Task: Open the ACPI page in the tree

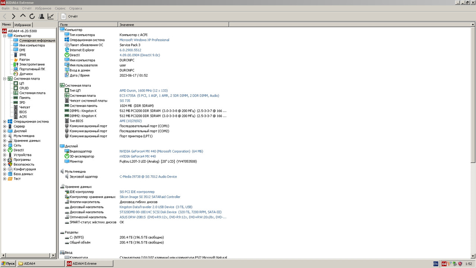Action: (x=23, y=117)
